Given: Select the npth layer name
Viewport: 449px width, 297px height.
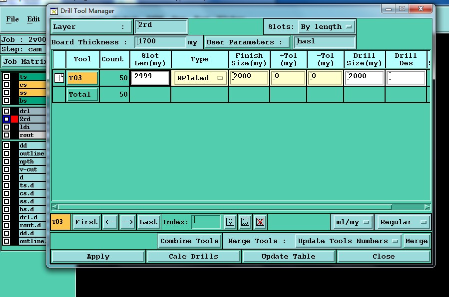Looking at the screenshot, I should click(32, 161).
